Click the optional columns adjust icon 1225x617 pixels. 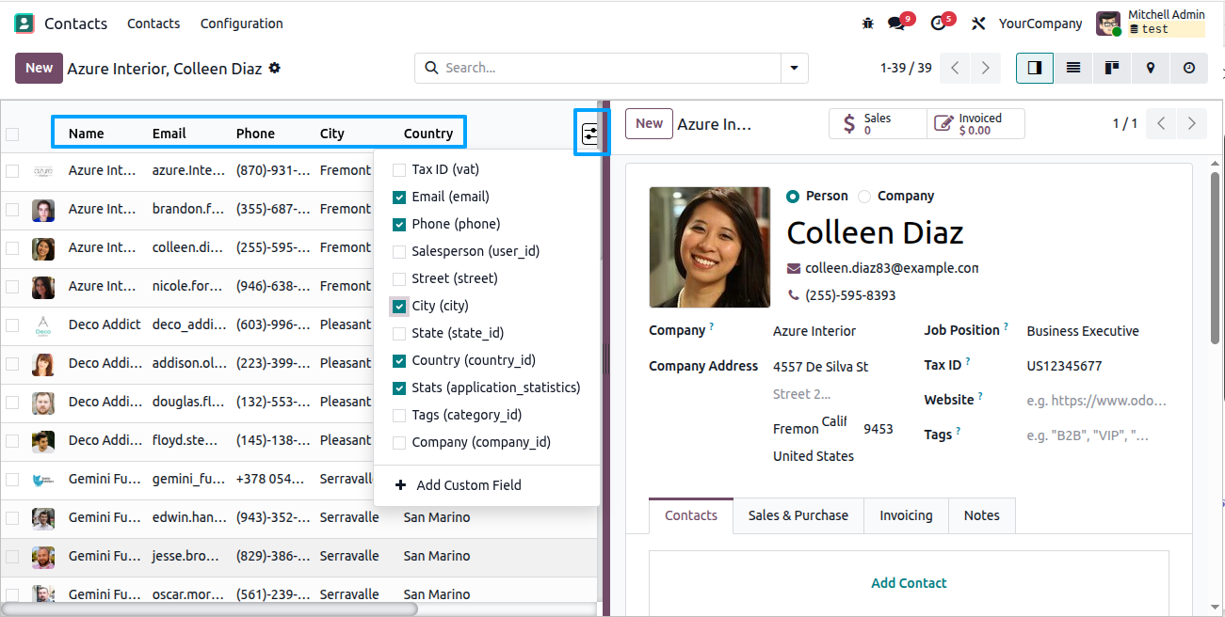click(x=590, y=134)
